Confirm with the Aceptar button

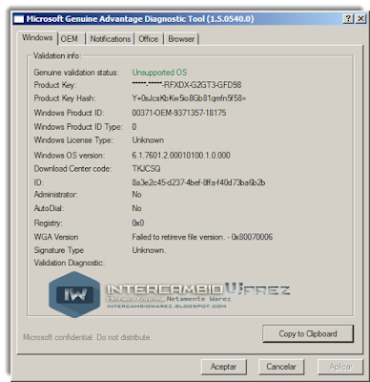(223, 367)
